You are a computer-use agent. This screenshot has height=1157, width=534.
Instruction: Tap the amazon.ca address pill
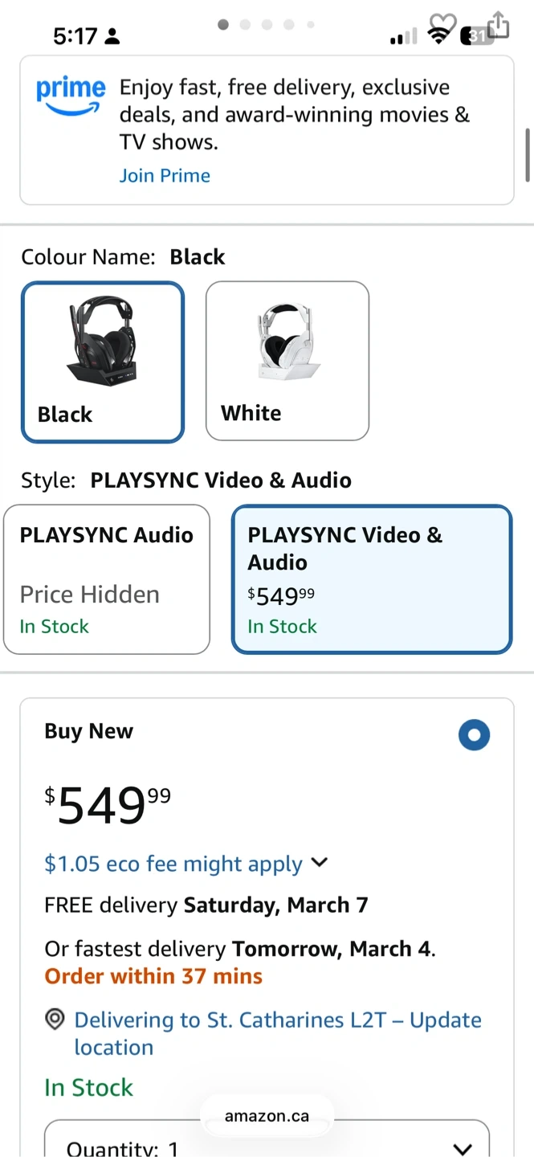tap(267, 1116)
